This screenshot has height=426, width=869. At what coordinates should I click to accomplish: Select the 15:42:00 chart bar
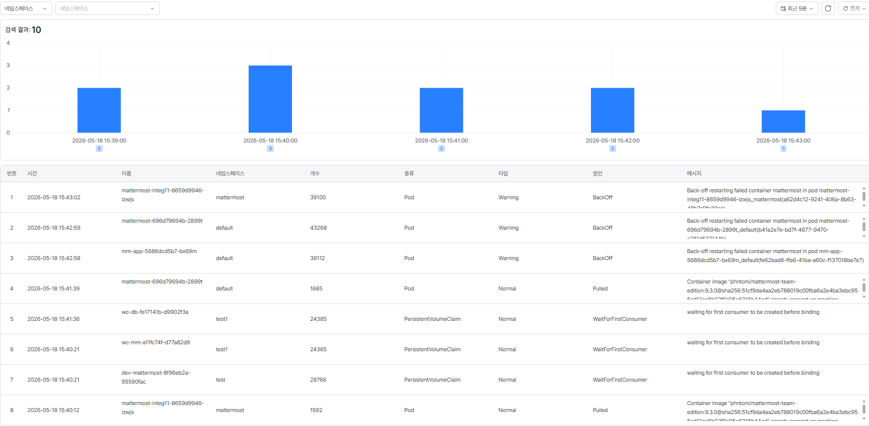pyautogui.click(x=612, y=110)
